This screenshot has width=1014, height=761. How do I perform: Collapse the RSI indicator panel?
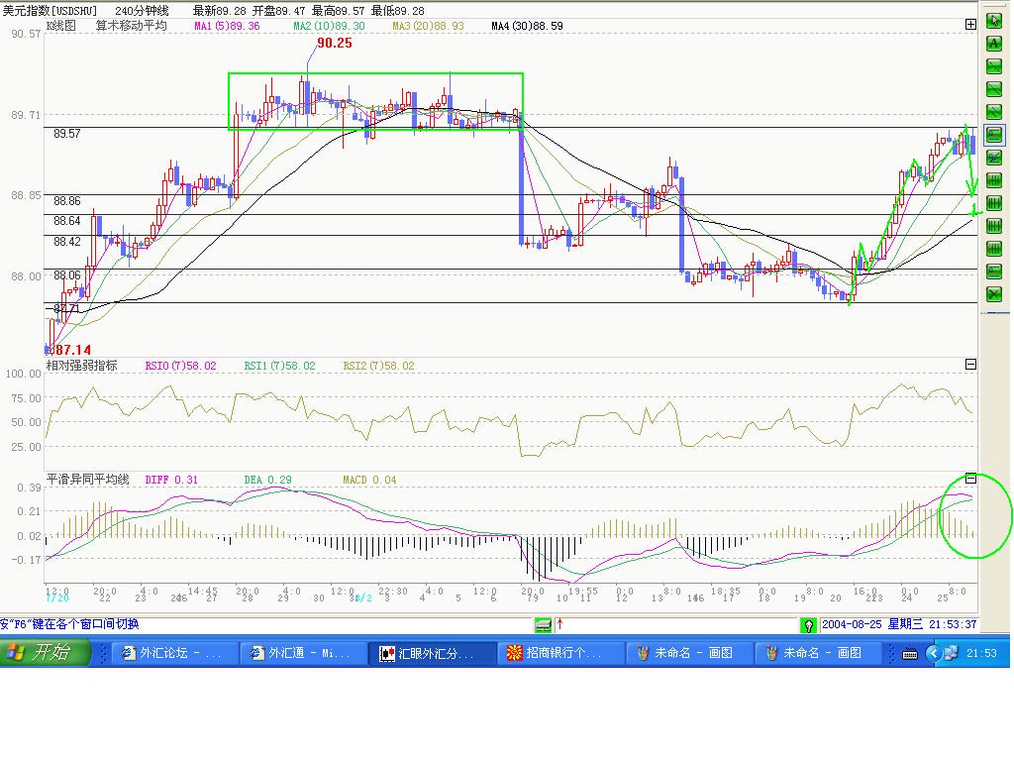pyautogui.click(x=970, y=365)
